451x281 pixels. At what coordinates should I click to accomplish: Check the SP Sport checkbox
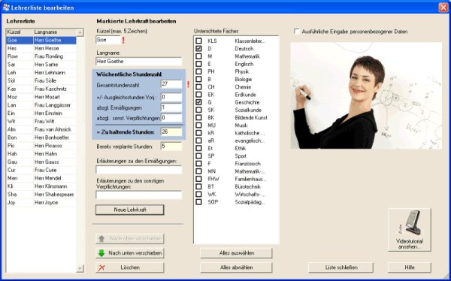coord(198,156)
